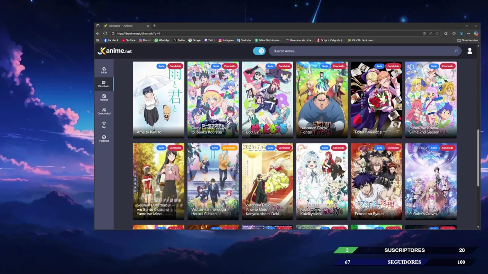This screenshot has height=274, width=488.
Task: Open the Fermat no Ryouri card
Action: [376, 182]
